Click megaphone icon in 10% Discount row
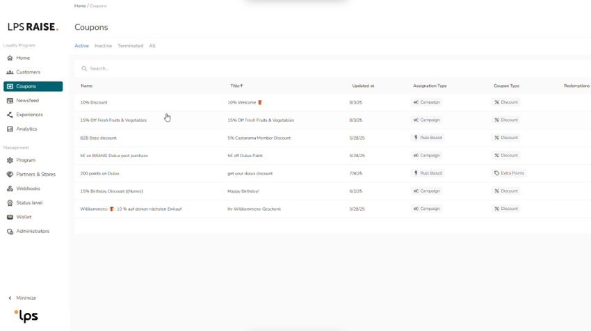The image size is (591, 331). coord(416,102)
